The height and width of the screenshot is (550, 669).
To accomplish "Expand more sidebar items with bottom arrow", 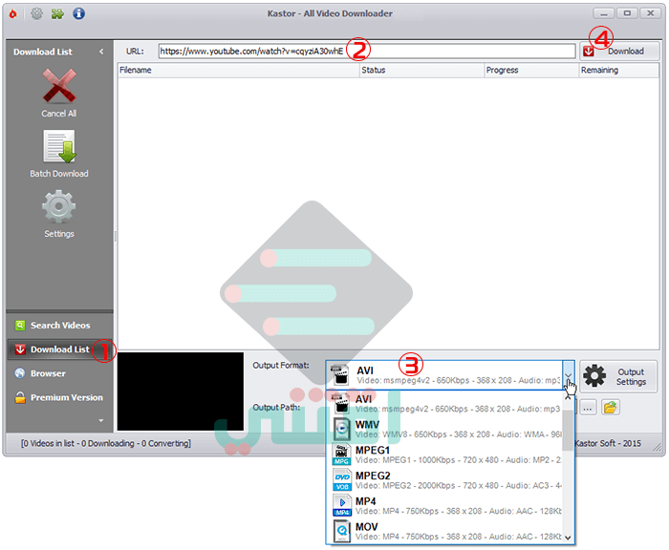I will coord(101,420).
